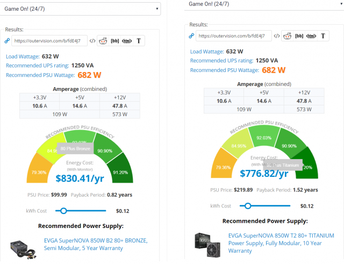The height and width of the screenshot is (264, 344).
Task: Click the right kWh Cost slider handle
Action: pyautogui.click(x=248, y=206)
